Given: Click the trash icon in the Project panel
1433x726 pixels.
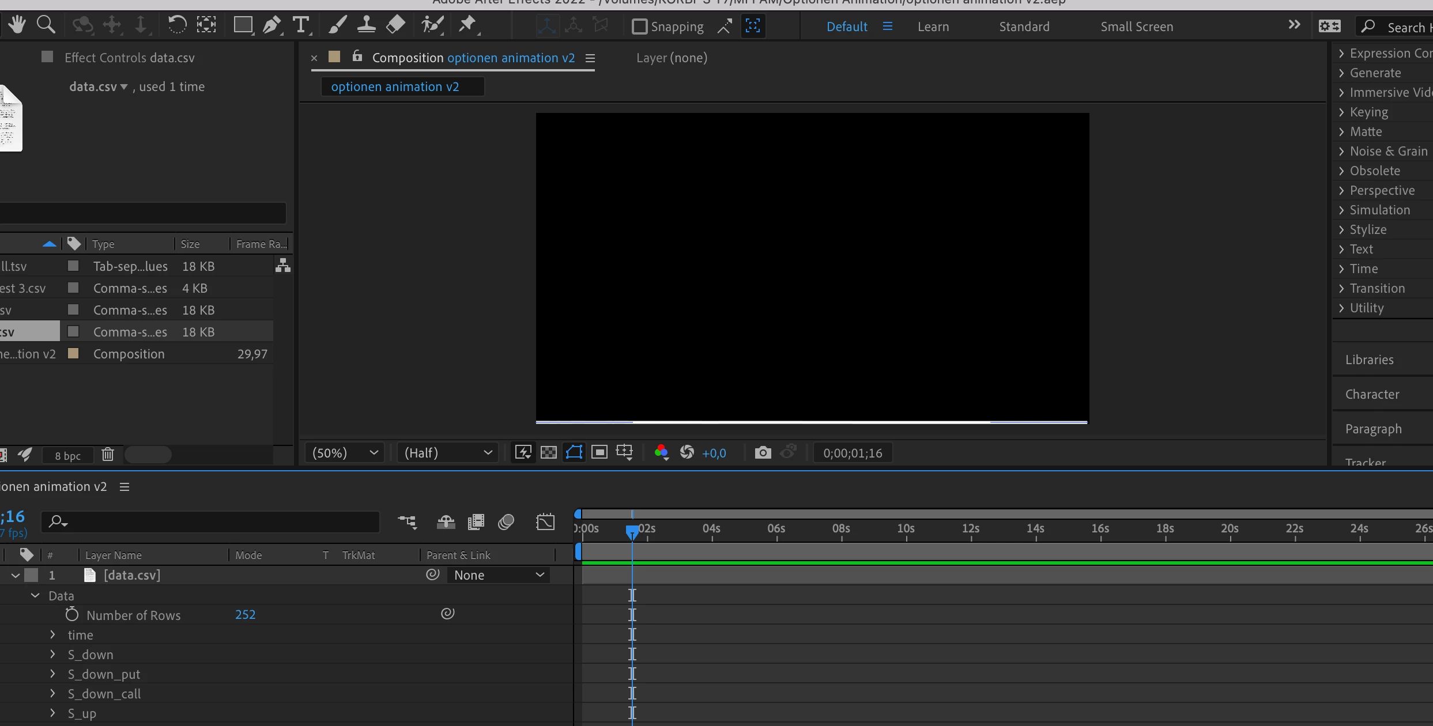Looking at the screenshot, I should tap(108, 455).
